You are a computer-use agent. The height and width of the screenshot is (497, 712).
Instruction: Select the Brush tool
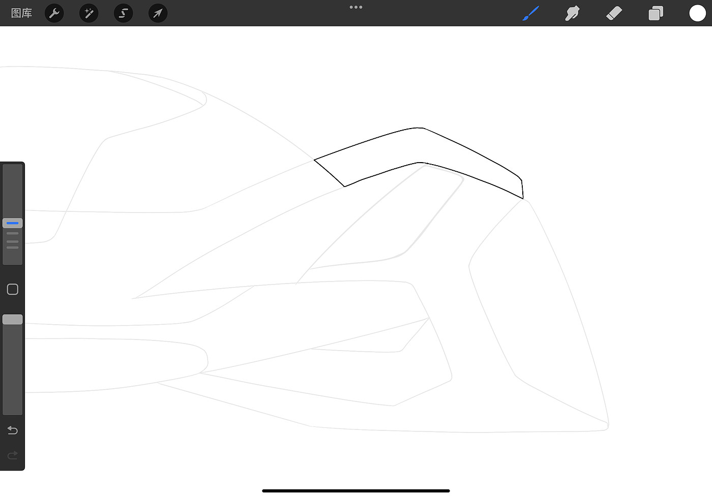530,13
